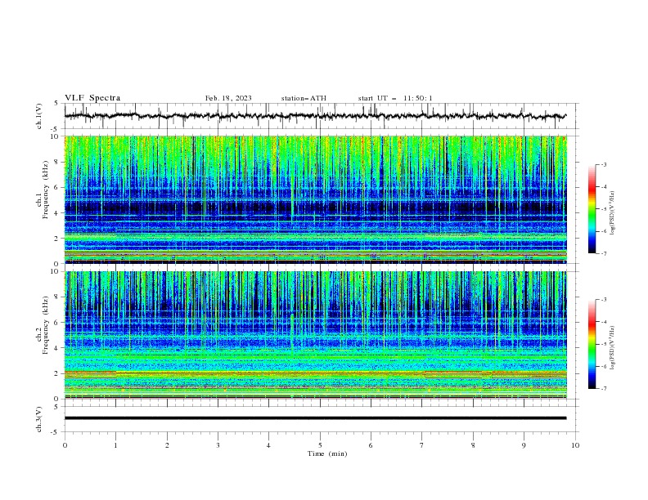Click the ch.2 spectrogram "6" kHz tick label
Viewport: 648px width, 500px height.
click(x=57, y=322)
